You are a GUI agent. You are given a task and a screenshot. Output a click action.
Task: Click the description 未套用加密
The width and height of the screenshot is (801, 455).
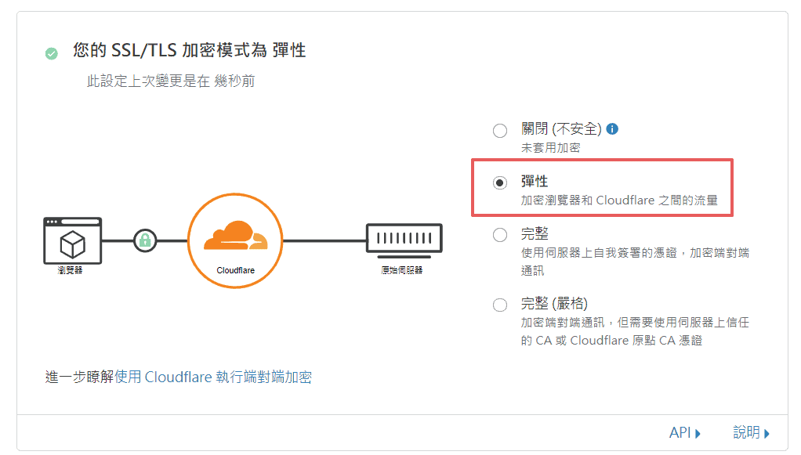551,147
